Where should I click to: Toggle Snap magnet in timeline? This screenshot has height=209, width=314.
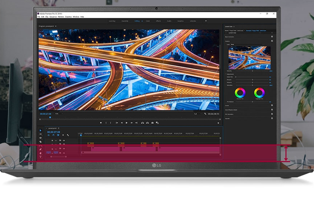[x=53, y=135]
